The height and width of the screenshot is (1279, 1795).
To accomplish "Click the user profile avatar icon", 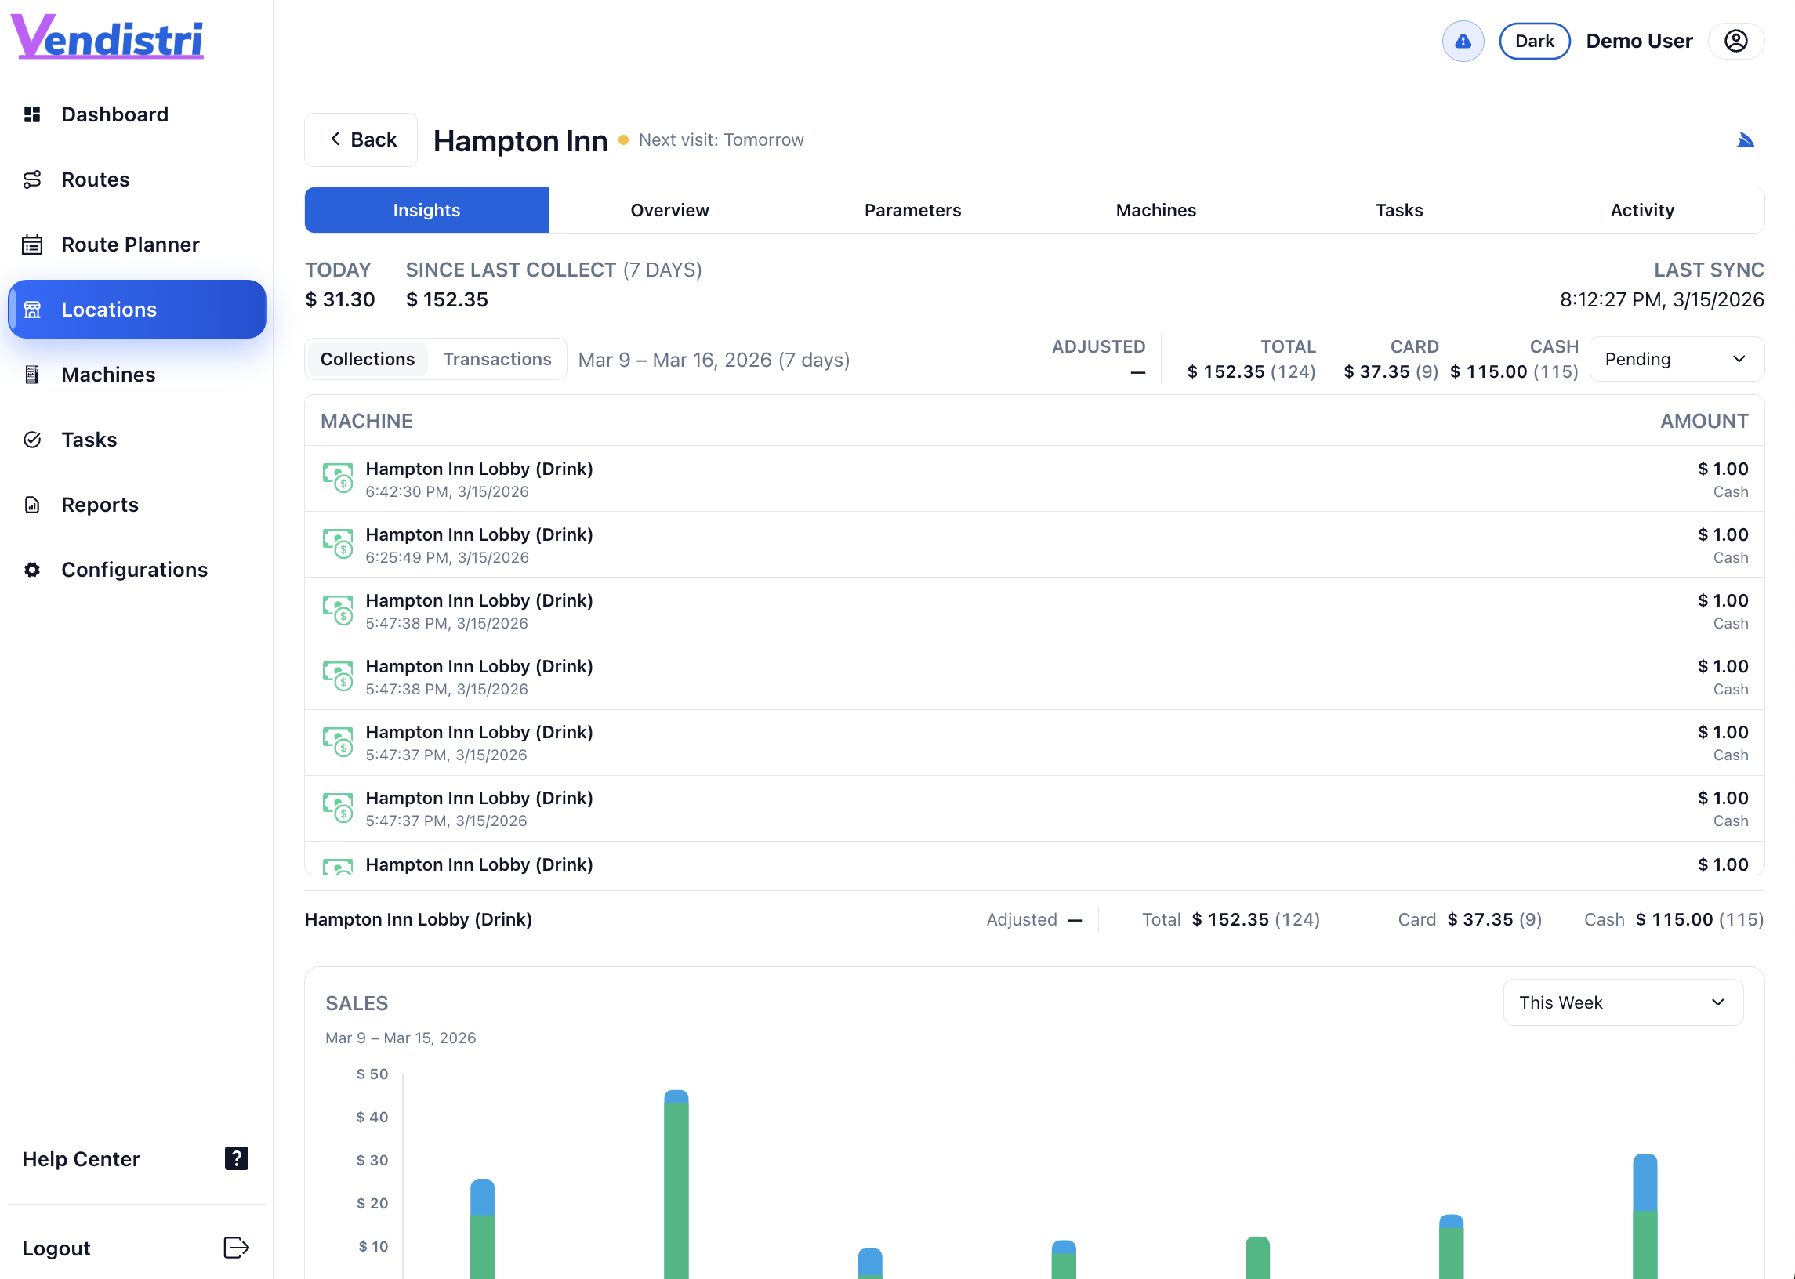I will coord(1736,40).
